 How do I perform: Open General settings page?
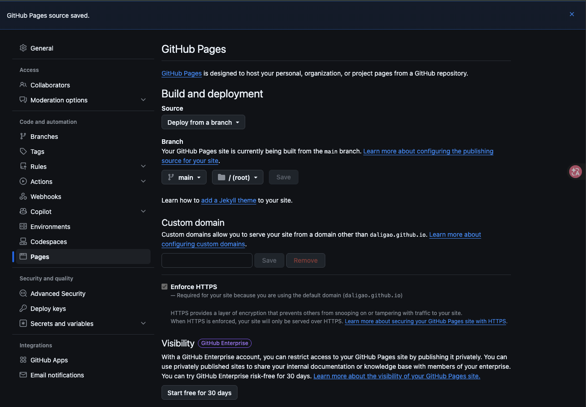point(83,48)
